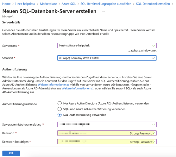176x157 pixels.
Task: Click the Standort dropdown chevron arrow
Action: (x=153, y=58)
